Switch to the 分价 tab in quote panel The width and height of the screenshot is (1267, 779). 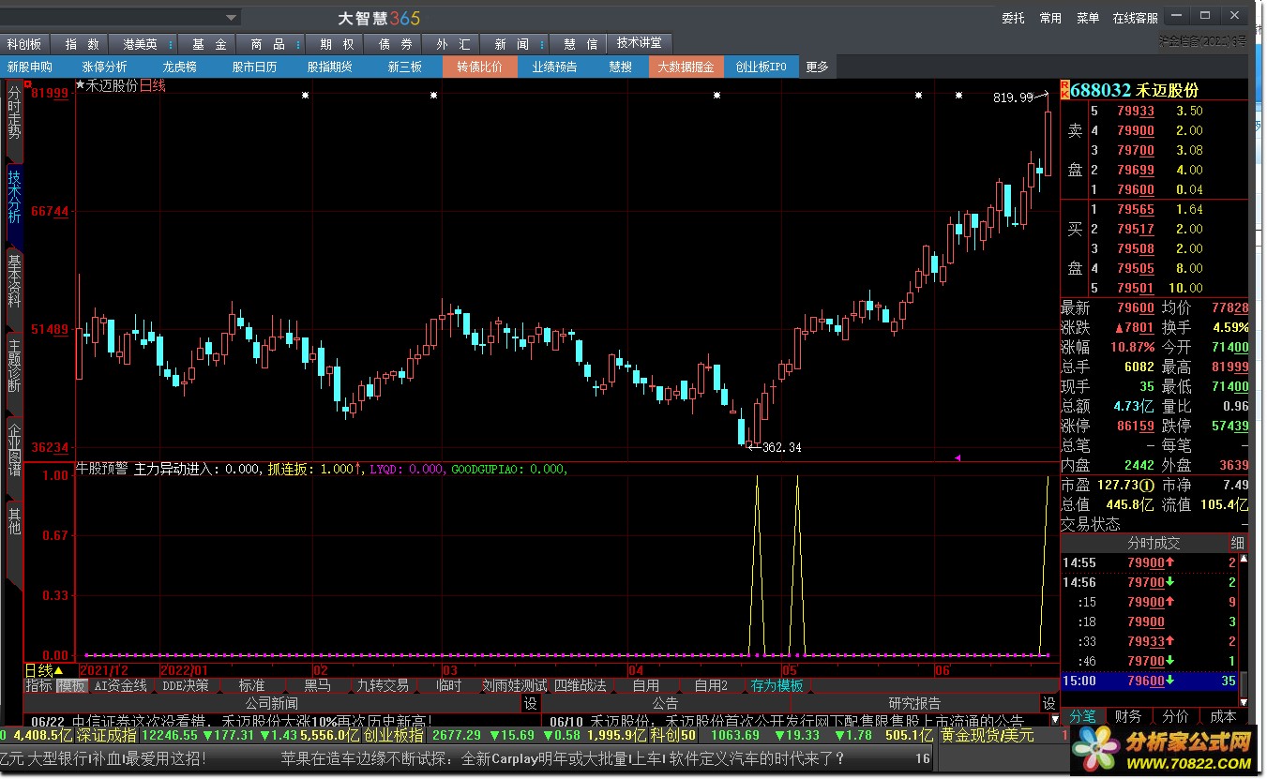1175,716
